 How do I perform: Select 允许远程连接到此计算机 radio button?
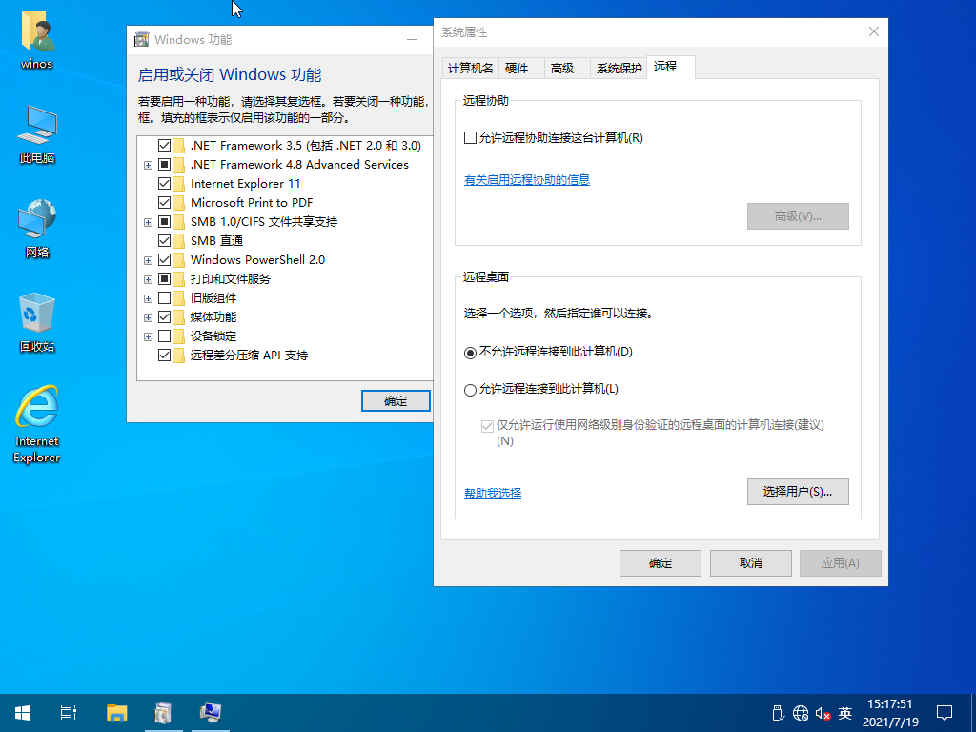tap(471, 390)
